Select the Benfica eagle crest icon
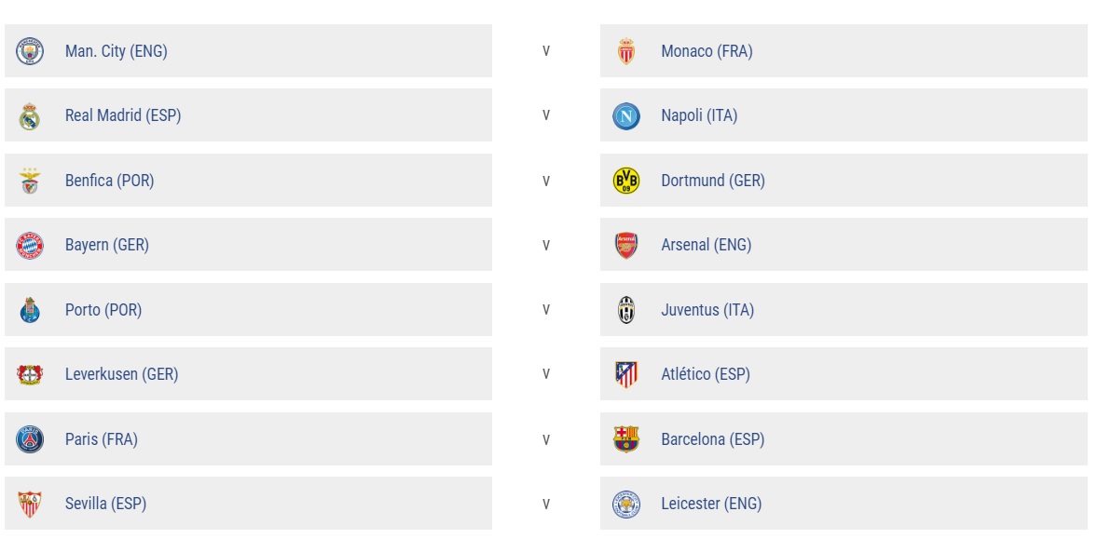This screenshot has width=1098, height=552. (x=30, y=181)
